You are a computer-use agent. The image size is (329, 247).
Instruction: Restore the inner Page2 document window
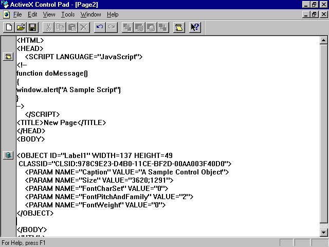pos(314,14)
